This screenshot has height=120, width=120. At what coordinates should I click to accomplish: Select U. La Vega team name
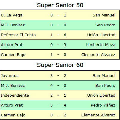[12, 15]
